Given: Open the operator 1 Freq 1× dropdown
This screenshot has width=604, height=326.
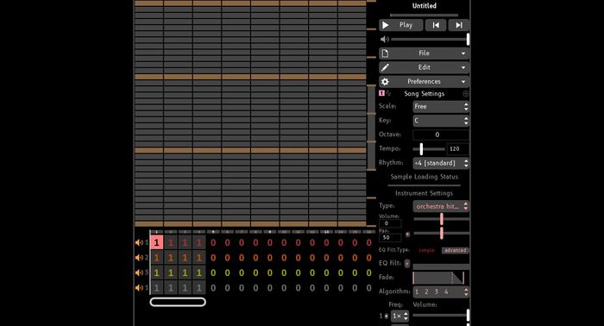Looking at the screenshot, I should (x=400, y=316).
